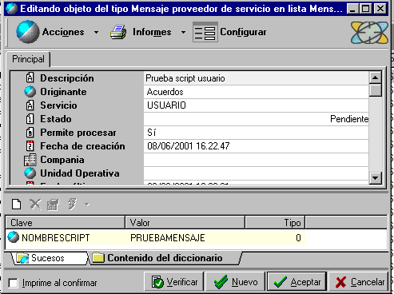
Task: Click the calendar icon beside Fecha de creación
Action: [30, 146]
